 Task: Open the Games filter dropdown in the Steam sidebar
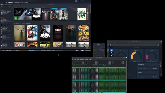(4, 7)
